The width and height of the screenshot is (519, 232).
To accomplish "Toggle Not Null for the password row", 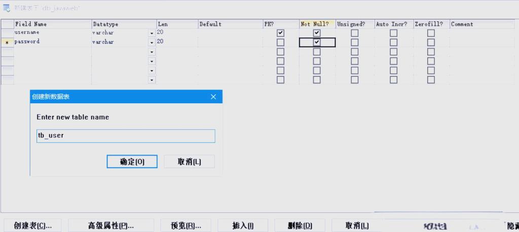I will (x=317, y=43).
